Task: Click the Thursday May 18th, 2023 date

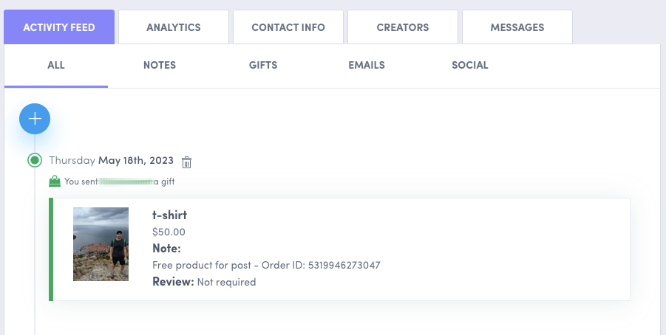Action: click(111, 160)
